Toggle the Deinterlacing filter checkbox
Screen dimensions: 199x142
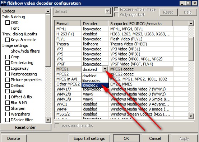8,63
